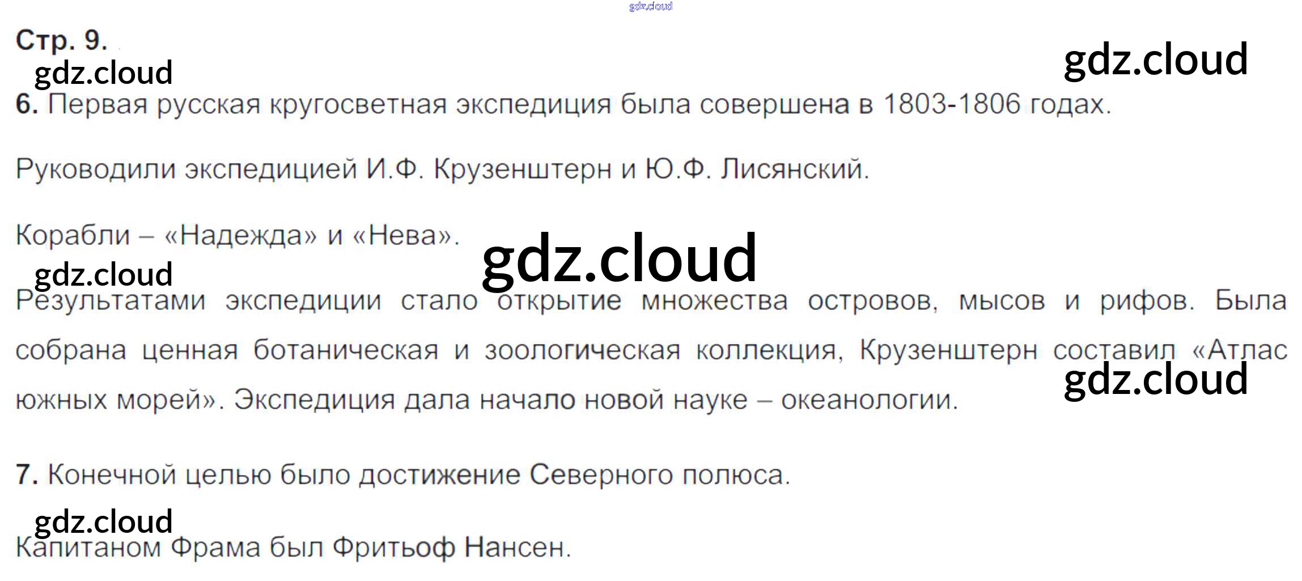This screenshot has height=581, width=1302.
Task: Click the word 'Корабли'
Action: [73, 235]
